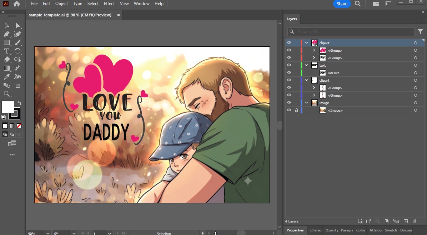Open the Window menu
Image resolution: width=427 pixels, height=235 pixels.
click(142, 4)
